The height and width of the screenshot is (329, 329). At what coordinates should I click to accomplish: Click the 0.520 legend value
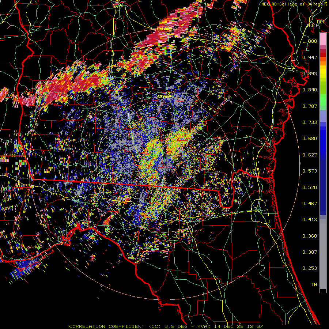coord(310,188)
